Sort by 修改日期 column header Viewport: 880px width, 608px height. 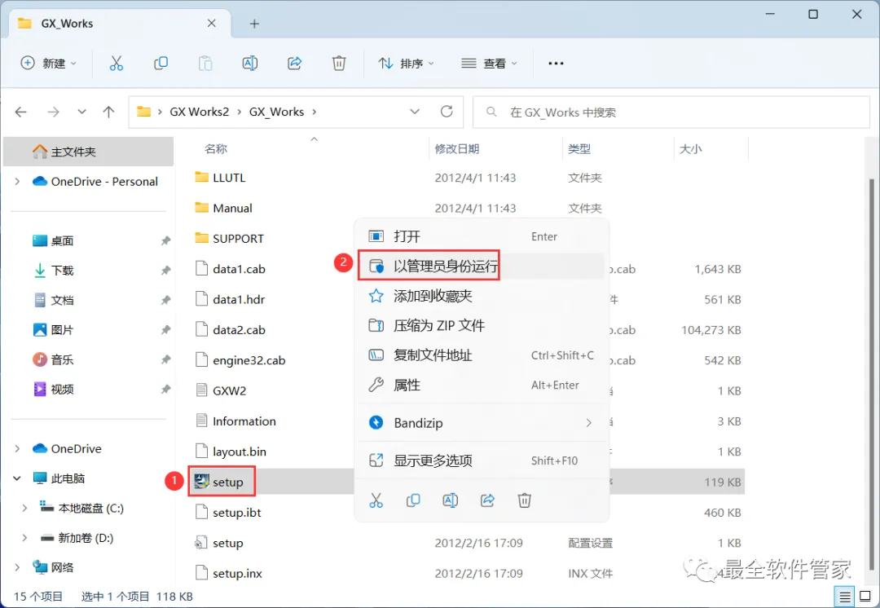pyautogui.click(x=457, y=149)
